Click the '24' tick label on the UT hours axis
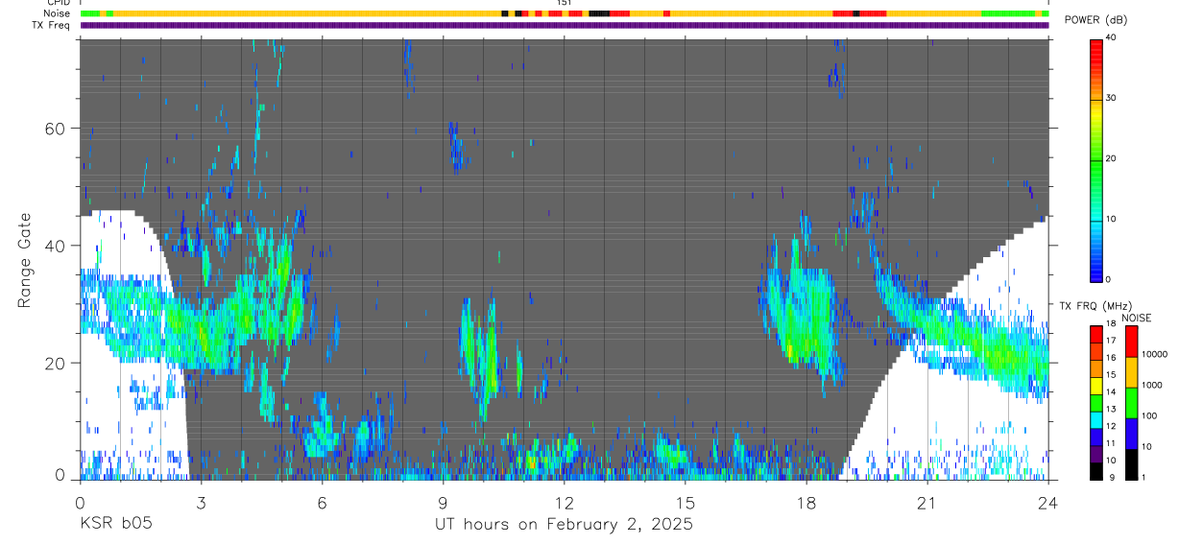Screen dimensions: 1179x544 point(1048,502)
